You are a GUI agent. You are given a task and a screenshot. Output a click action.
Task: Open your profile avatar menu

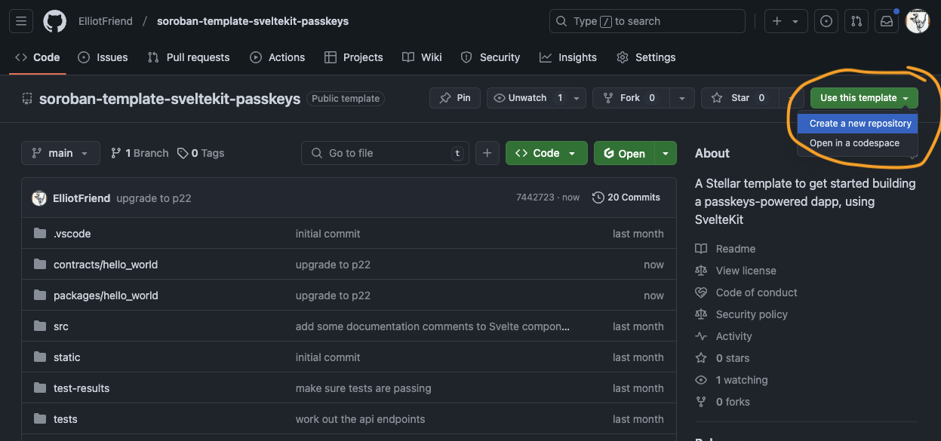(x=917, y=20)
